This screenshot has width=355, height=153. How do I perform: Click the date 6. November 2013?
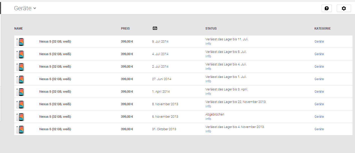pos(165,117)
